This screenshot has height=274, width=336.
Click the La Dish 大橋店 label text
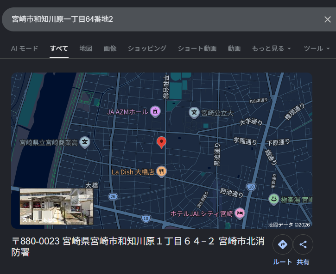133,172
